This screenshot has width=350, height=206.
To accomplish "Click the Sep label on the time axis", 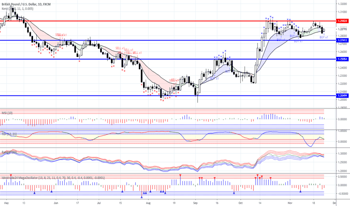I will point(195,203).
